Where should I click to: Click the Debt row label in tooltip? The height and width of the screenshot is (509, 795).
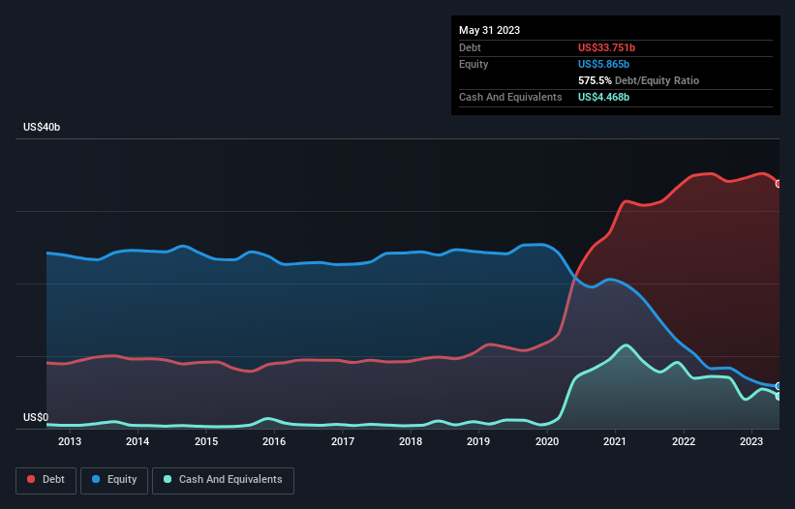click(470, 47)
